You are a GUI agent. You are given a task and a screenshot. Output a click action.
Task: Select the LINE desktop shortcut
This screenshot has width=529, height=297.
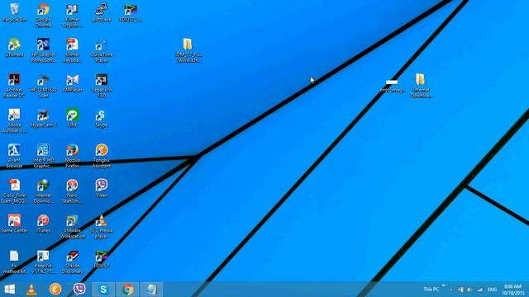pyautogui.click(x=72, y=118)
